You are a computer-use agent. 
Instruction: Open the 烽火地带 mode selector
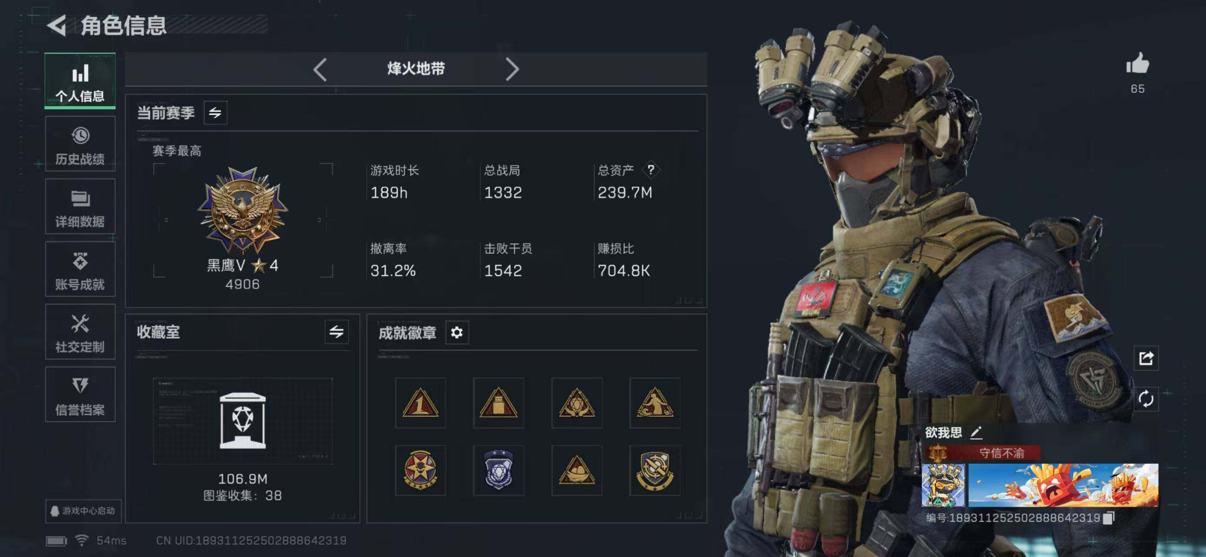click(x=416, y=69)
